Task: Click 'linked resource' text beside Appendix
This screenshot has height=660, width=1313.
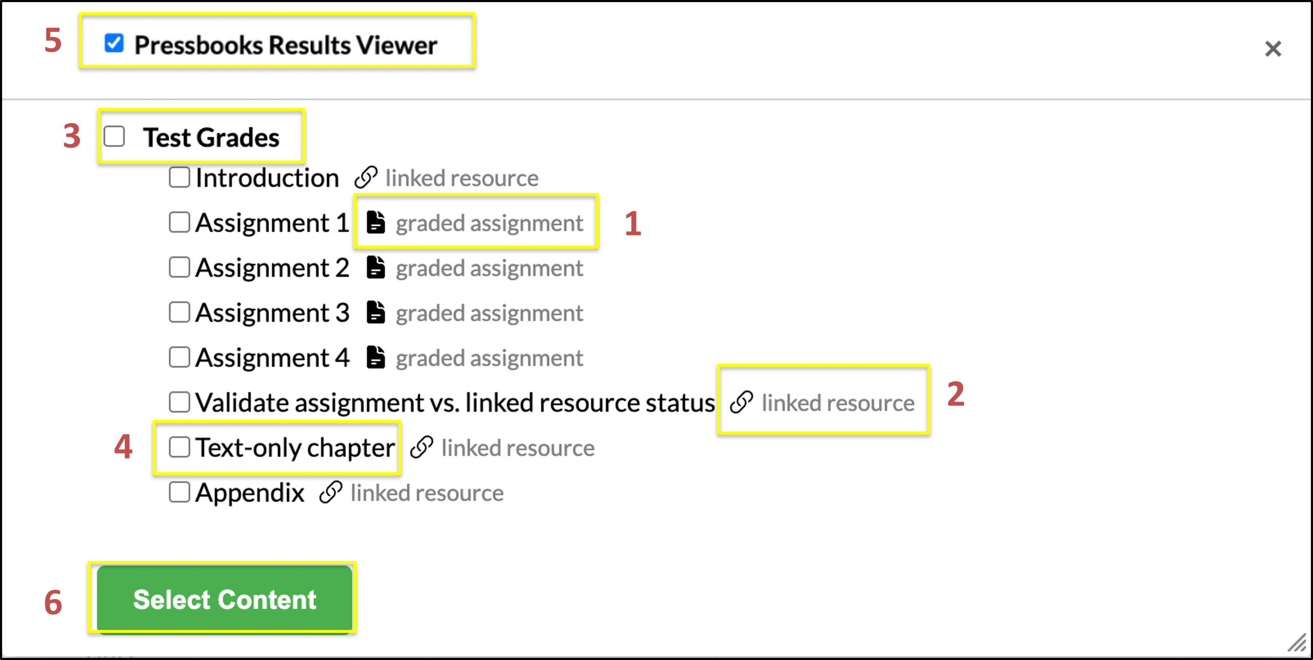Action: [427, 493]
